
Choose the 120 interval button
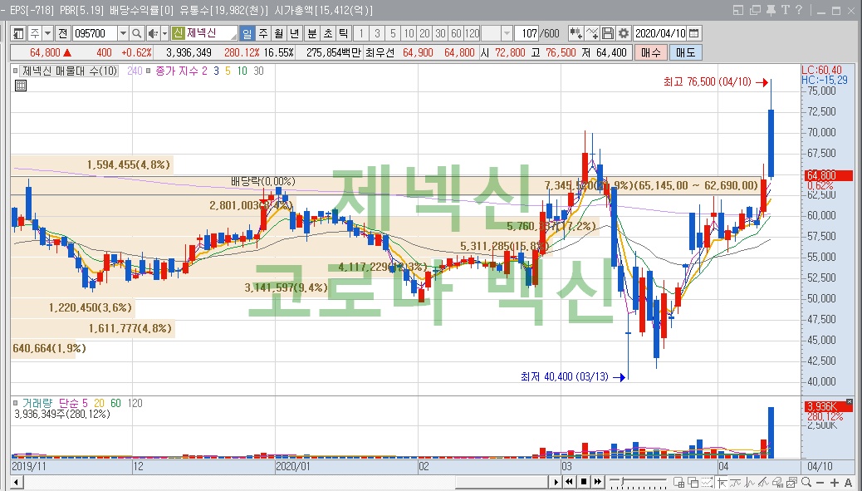473,33
